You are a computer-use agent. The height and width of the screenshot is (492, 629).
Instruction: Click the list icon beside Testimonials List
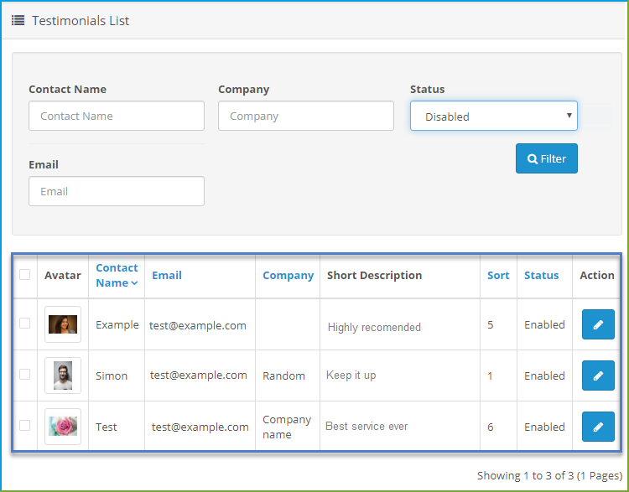tap(18, 20)
